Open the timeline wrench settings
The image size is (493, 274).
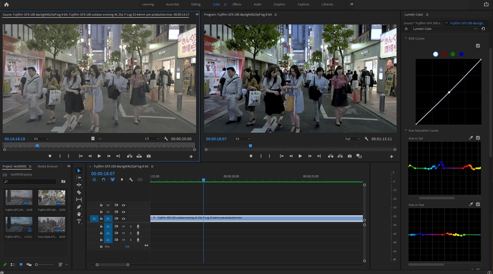point(131,180)
